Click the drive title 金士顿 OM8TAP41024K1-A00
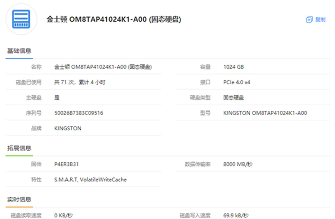 point(114,19)
